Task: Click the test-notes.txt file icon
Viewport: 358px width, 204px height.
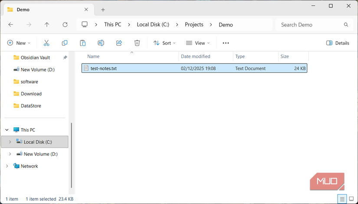Action: [x=86, y=68]
